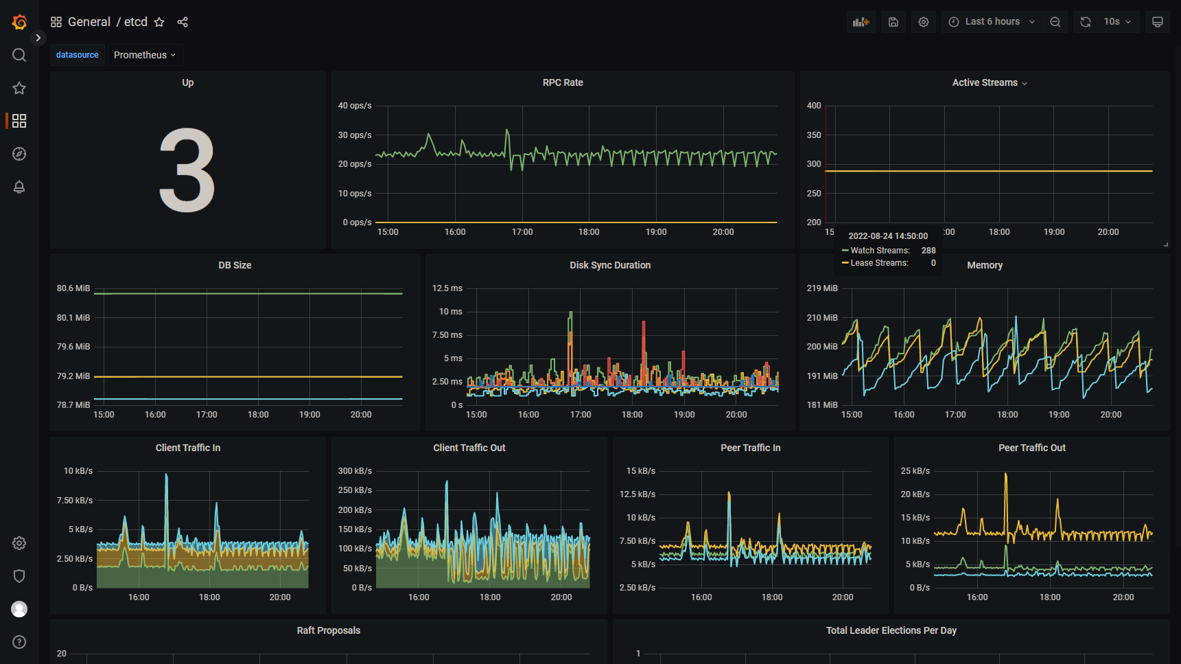Open the Raft Proposals panel title
The height and width of the screenshot is (664, 1181).
tap(329, 630)
